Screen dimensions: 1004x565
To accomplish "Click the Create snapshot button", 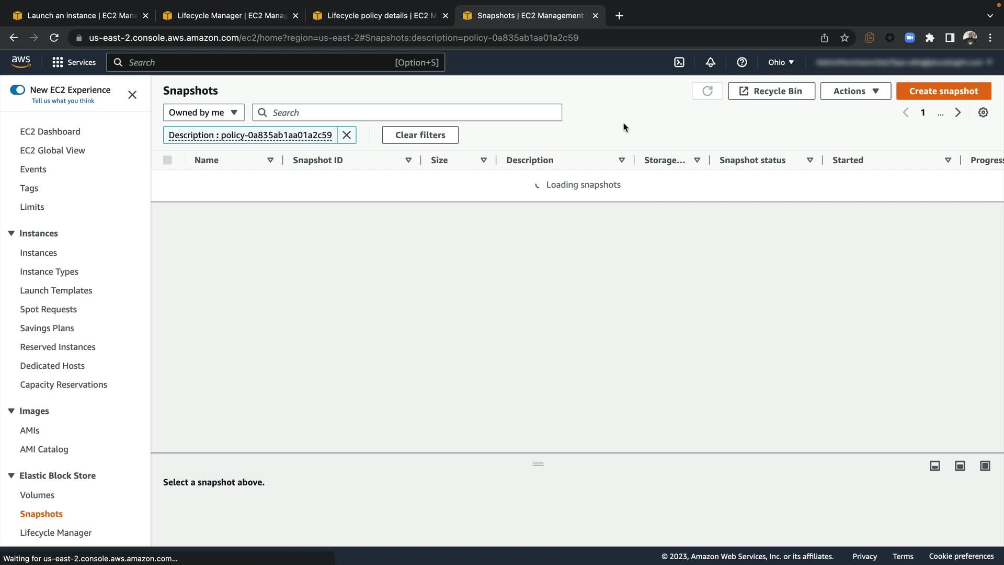I will click(943, 91).
